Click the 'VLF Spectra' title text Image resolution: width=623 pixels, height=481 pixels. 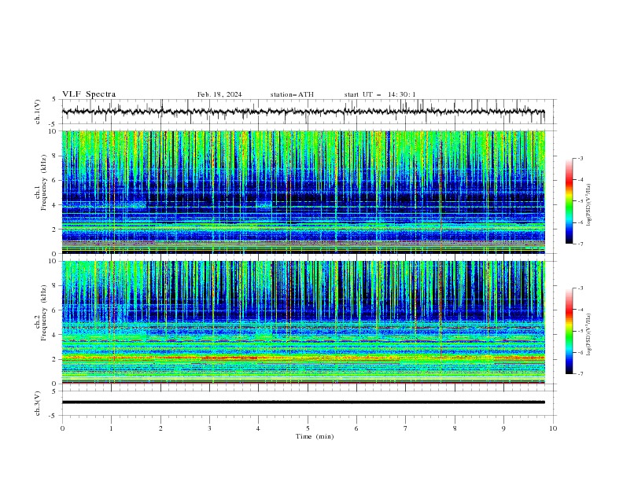[x=89, y=94]
